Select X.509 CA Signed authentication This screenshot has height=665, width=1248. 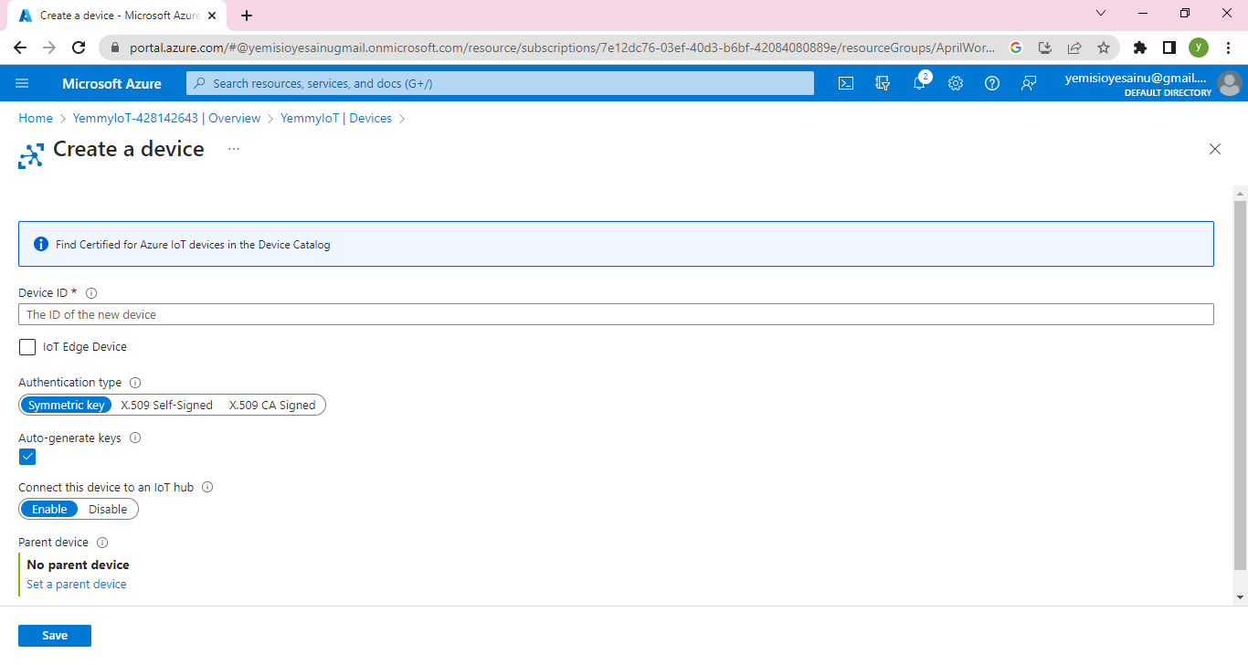[272, 405]
